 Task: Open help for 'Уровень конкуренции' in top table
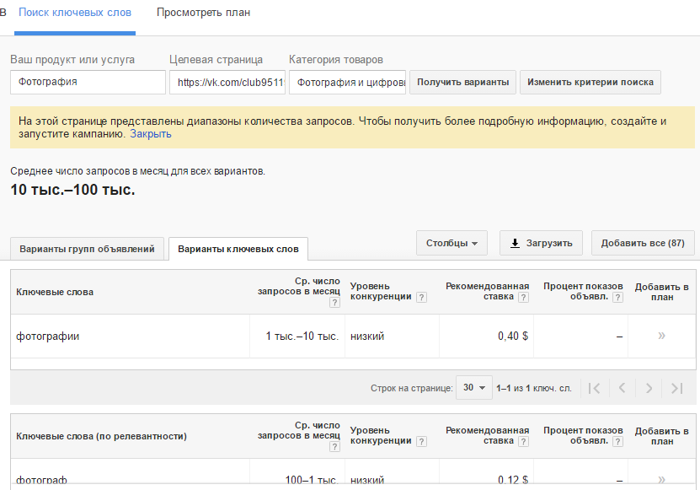click(421, 297)
